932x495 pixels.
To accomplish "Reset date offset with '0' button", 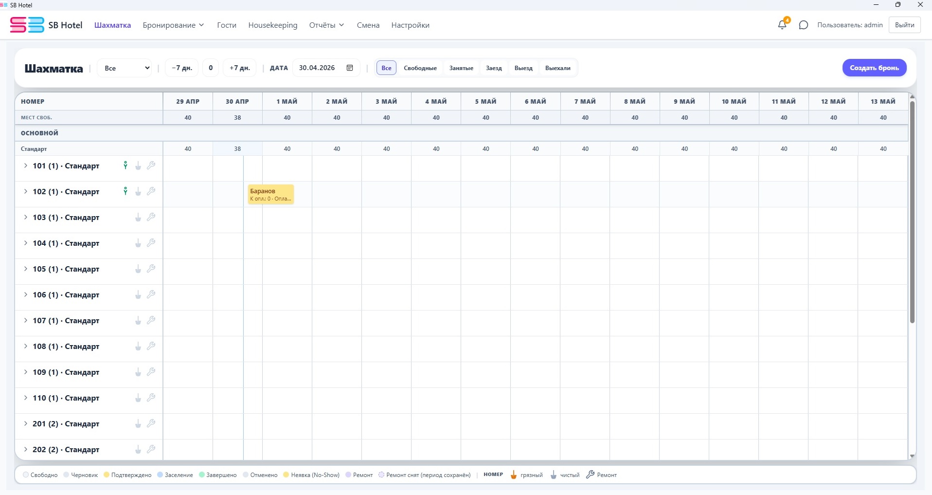I will click(211, 68).
